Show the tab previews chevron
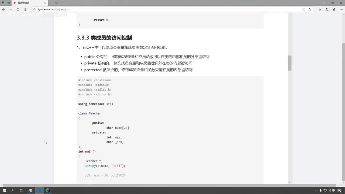This screenshot has width=345, height=194. (x=56, y=3)
